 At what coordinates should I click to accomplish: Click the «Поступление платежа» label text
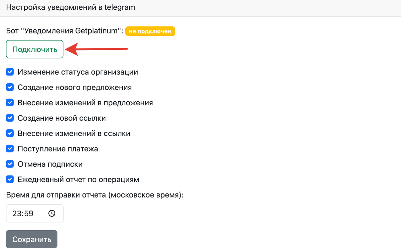[58, 149]
